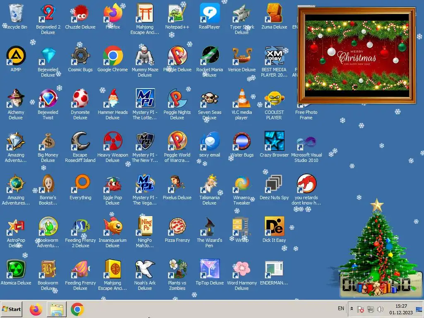This screenshot has height=318, width=424.
Task: Click the Crazy Browser star icon
Action: tap(274, 141)
